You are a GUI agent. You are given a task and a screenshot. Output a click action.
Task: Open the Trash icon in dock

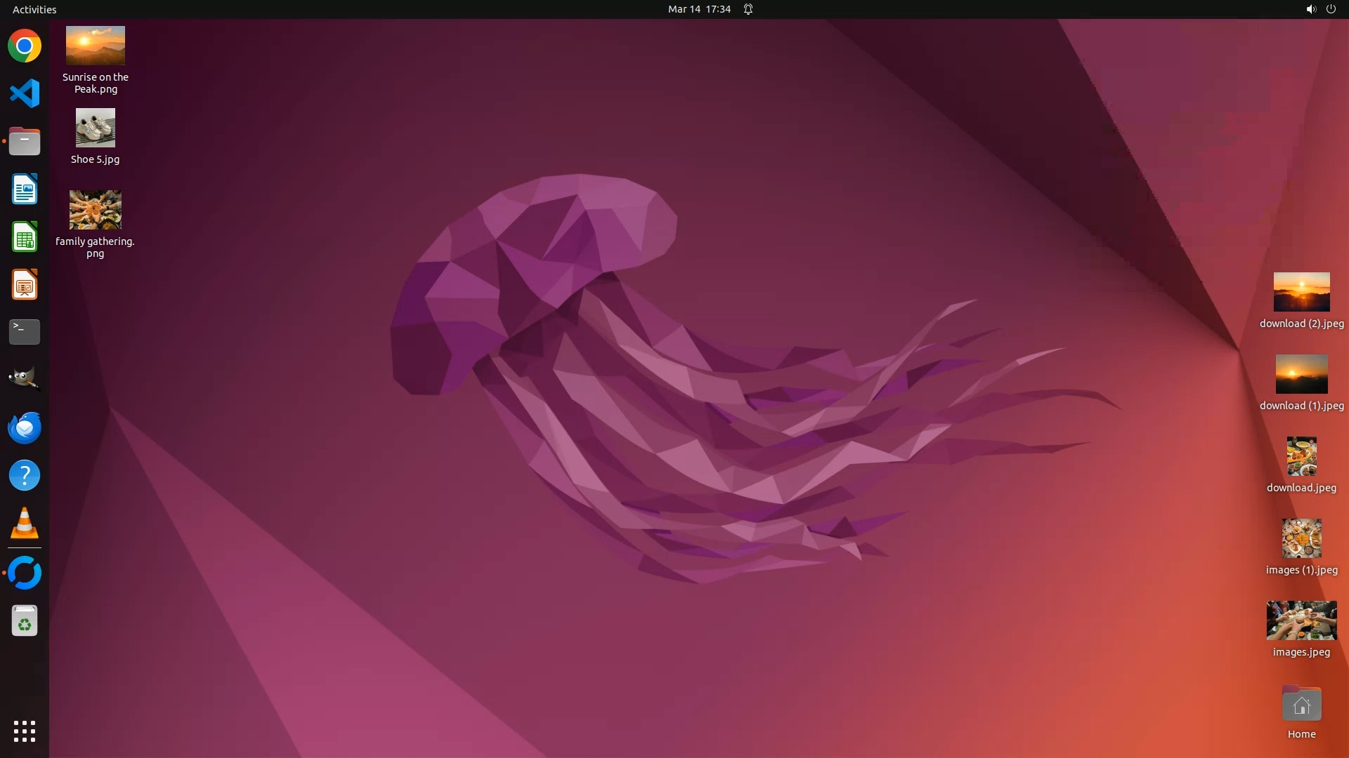[x=25, y=621]
